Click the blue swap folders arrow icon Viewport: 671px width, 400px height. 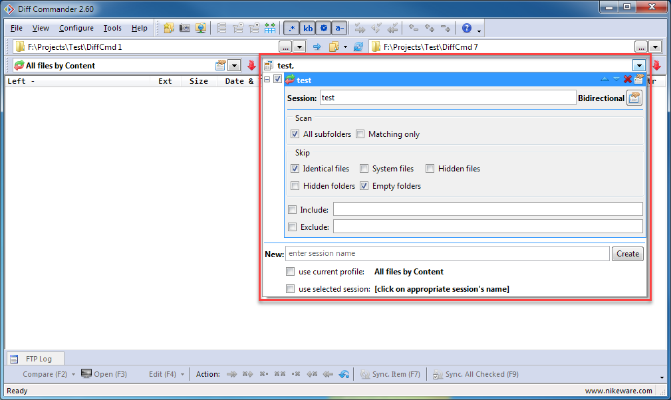[317, 47]
